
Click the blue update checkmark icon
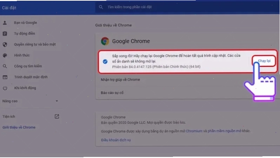(x=105, y=62)
